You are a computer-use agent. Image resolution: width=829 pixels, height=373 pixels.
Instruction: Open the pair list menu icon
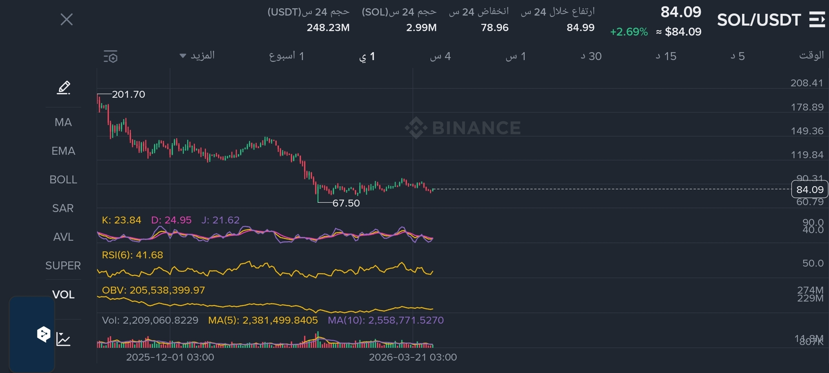coord(817,20)
